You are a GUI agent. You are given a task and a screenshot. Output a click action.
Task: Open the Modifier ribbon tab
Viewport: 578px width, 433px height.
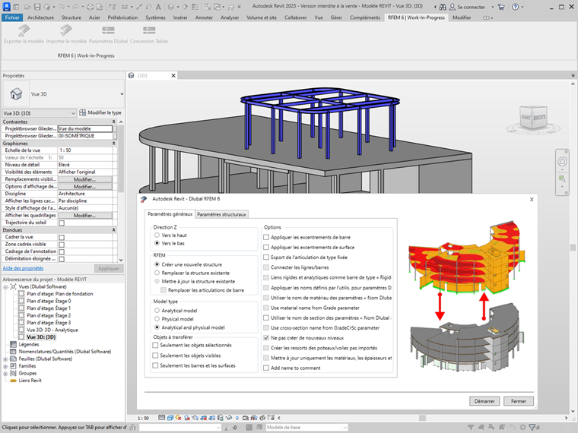pyautogui.click(x=462, y=17)
